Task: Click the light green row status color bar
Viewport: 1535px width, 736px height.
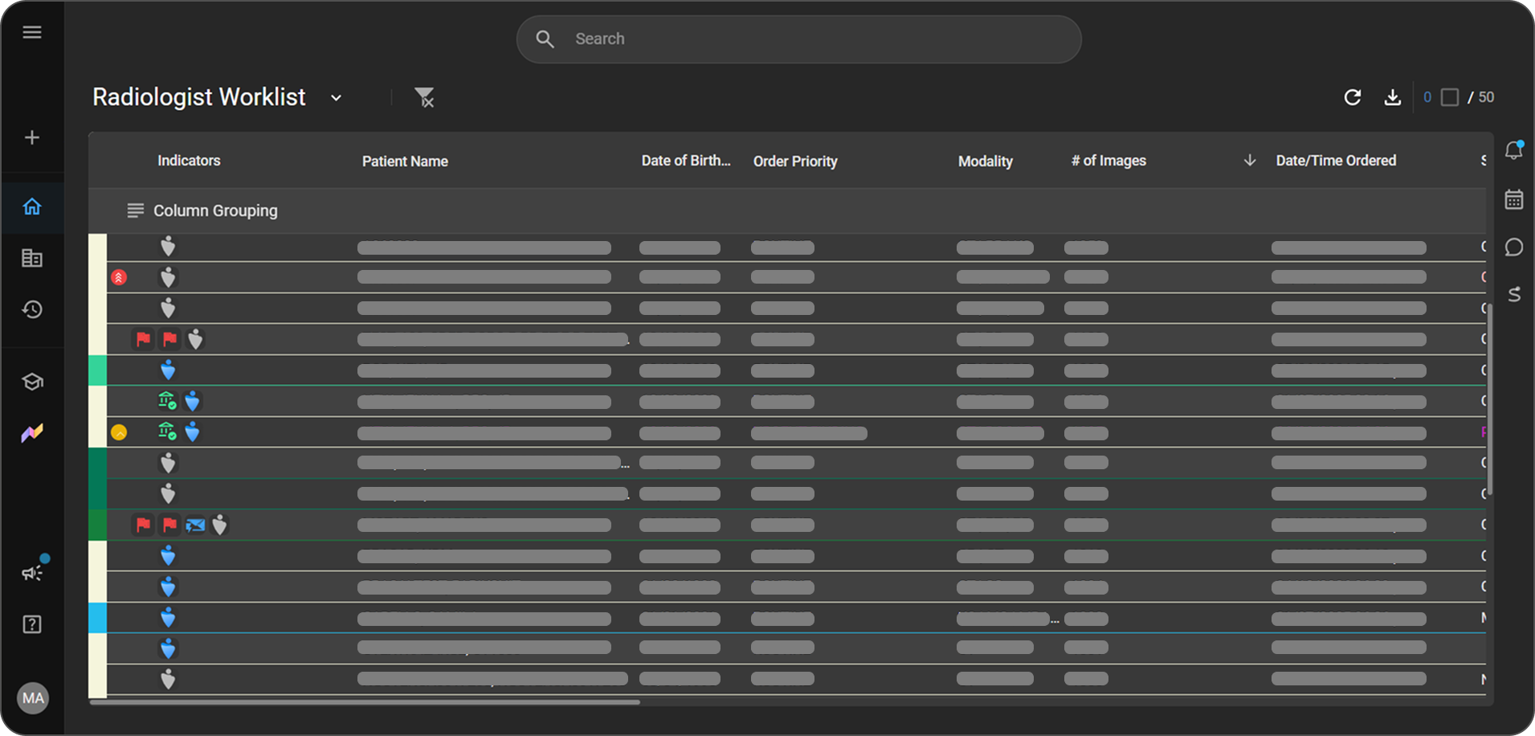Action: click(x=97, y=370)
